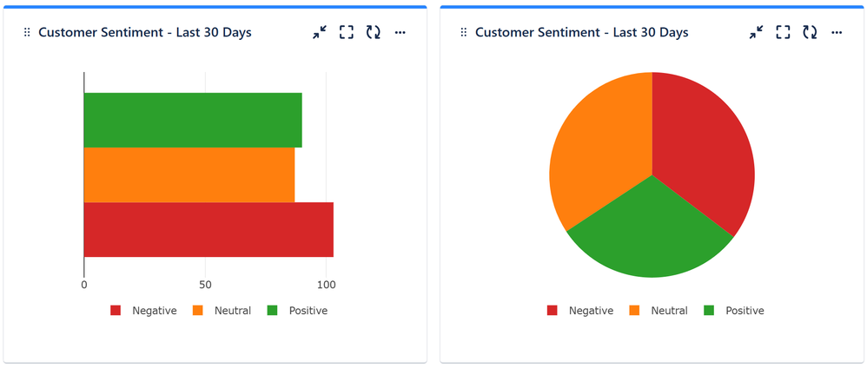Refresh the right pie chart gadget
This screenshot has height=368, width=867.
click(810, 33)
